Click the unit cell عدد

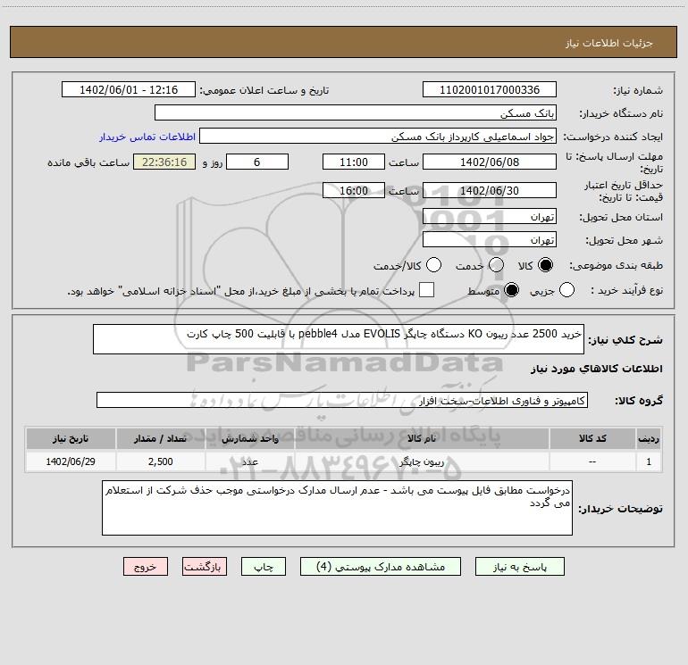tap(250, 461)
